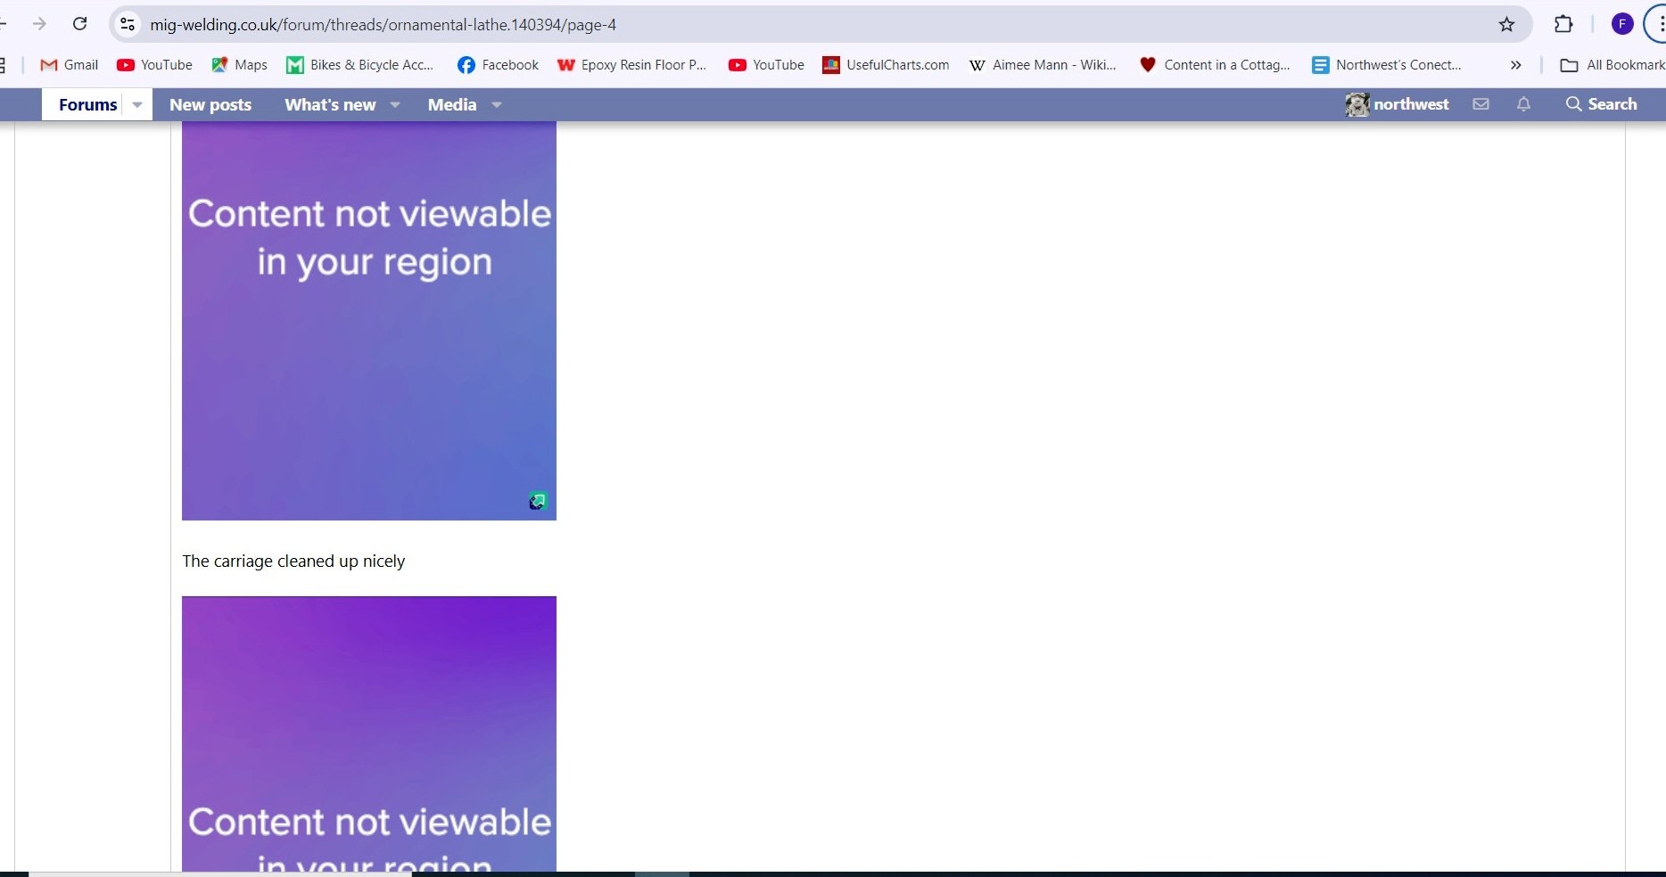Expand the Media dropdown arrow

coord(497,104)
